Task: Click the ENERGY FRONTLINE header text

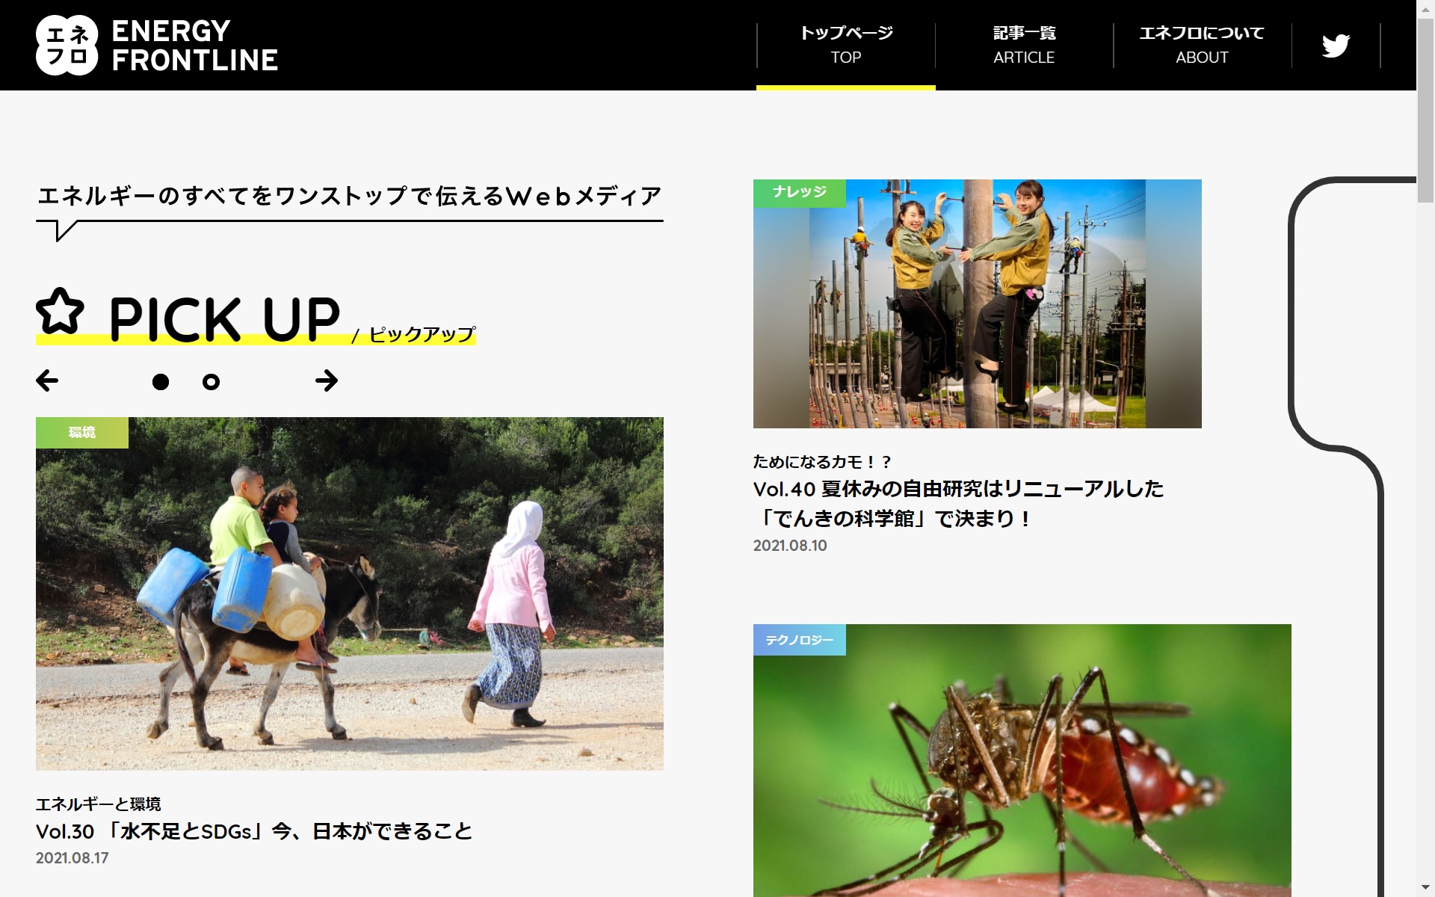Action: tap(194, 46)
